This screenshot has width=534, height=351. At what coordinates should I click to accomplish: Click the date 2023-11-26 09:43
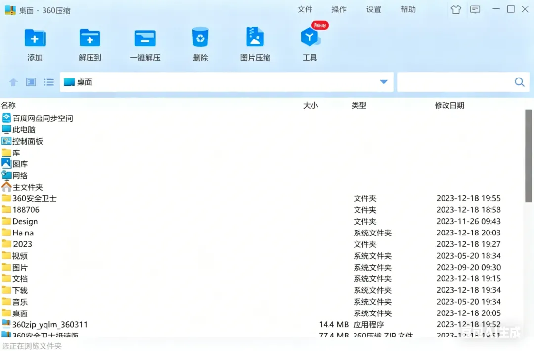(468, 221)
